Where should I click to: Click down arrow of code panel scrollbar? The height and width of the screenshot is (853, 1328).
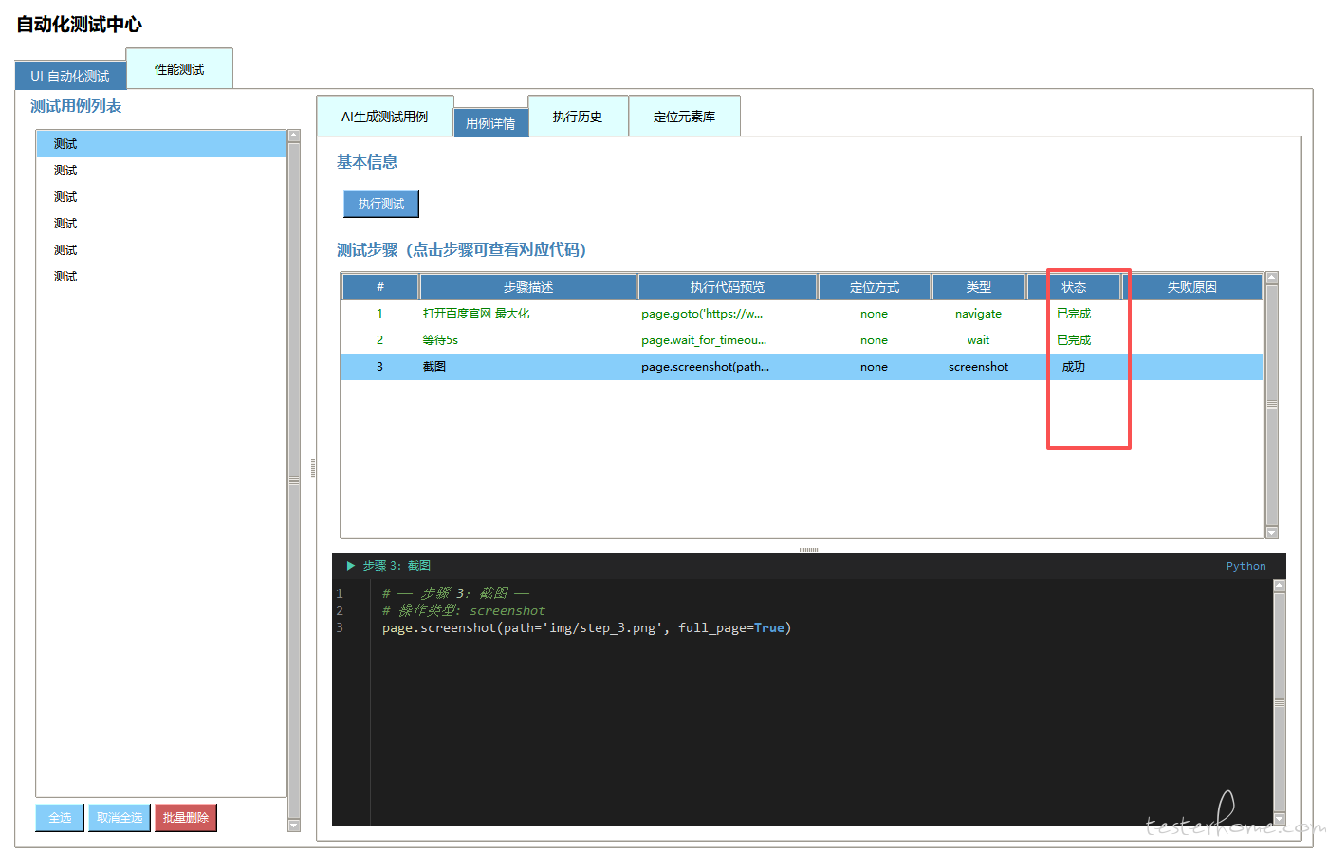pyautogui.click(x=1279, y=819)
